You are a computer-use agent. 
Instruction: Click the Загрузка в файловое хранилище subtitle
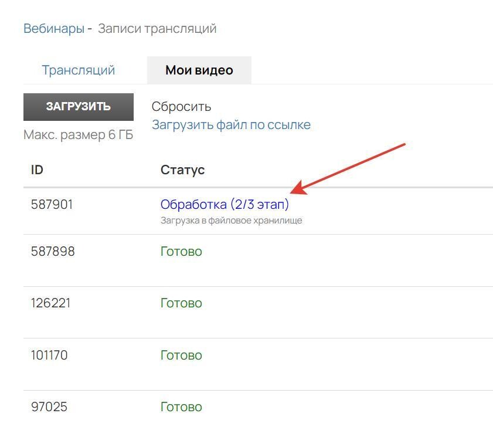[231, 221]
